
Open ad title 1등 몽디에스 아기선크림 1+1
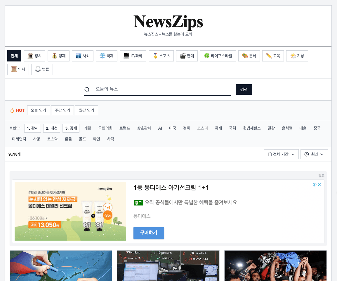tap(171, 188)
